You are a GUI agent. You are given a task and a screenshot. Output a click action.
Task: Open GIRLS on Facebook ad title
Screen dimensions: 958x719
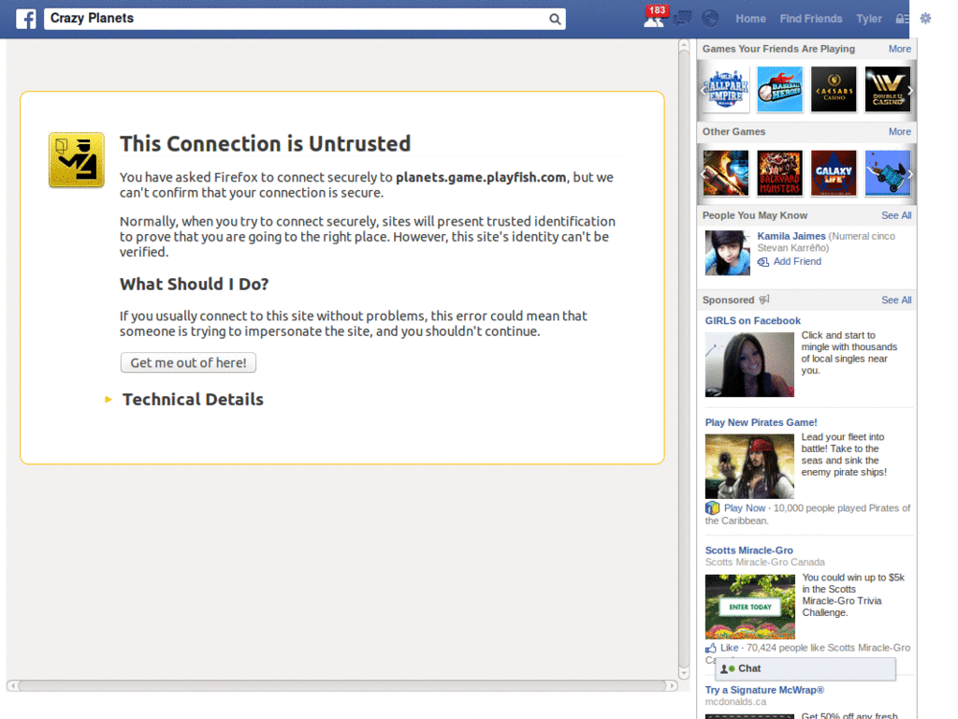coord(752,321)
